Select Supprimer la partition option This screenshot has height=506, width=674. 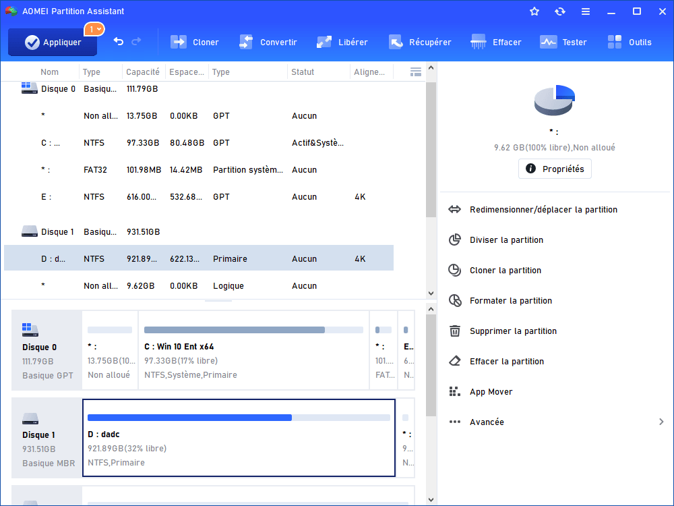pyautogui.click(x=513, y=331)
